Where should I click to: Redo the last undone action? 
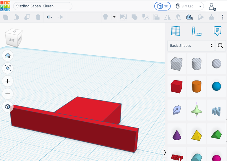tap(60, 17)
